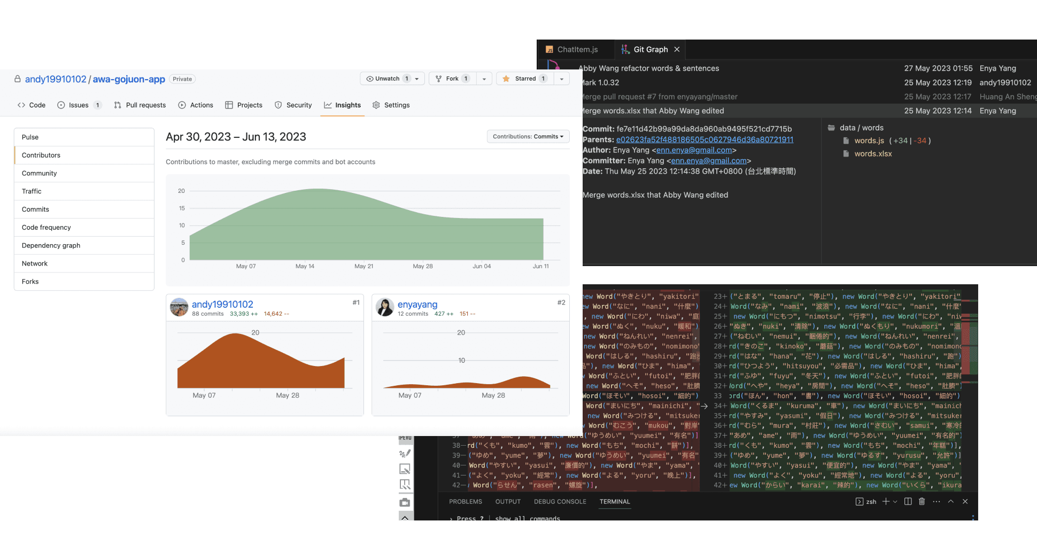Open the repository Settings tab
1037x560 pixels.
391,105
